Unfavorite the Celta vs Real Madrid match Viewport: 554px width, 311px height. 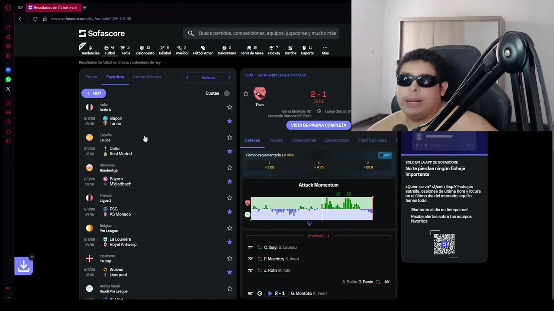click(230, 151)
